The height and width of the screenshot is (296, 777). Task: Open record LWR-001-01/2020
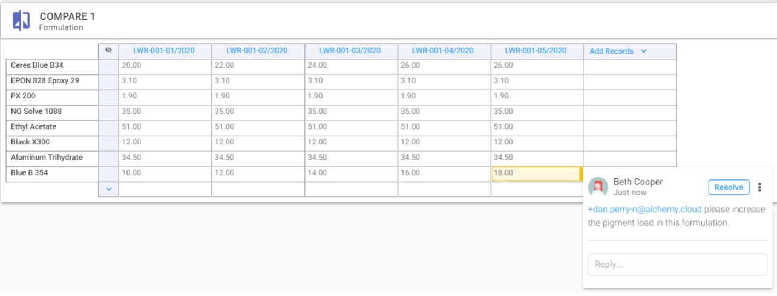[164, 50]
